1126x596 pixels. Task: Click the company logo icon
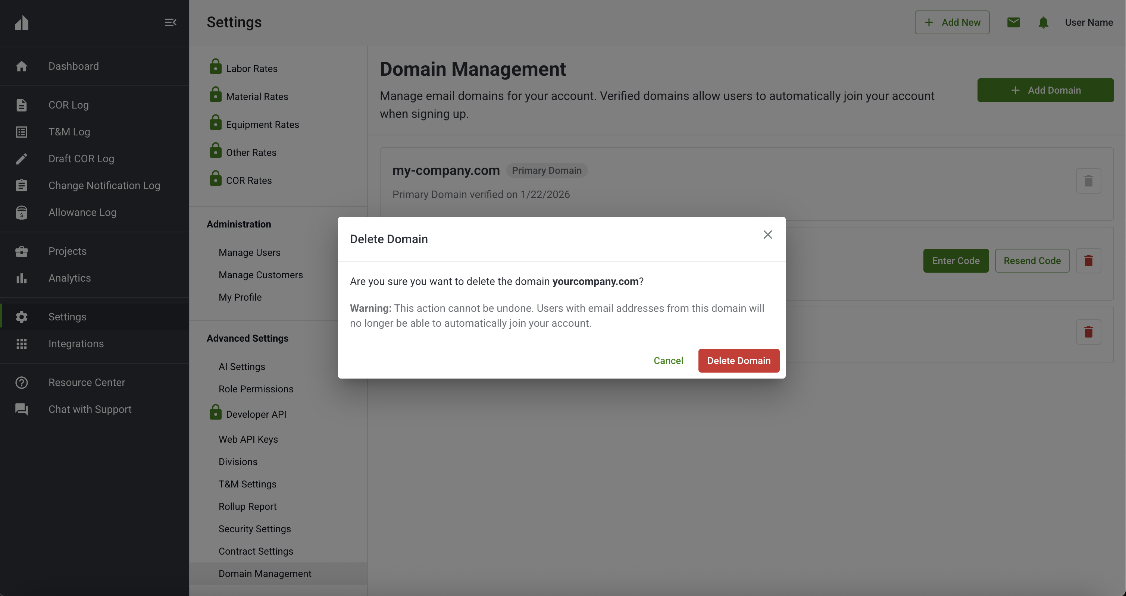(21, 22)
